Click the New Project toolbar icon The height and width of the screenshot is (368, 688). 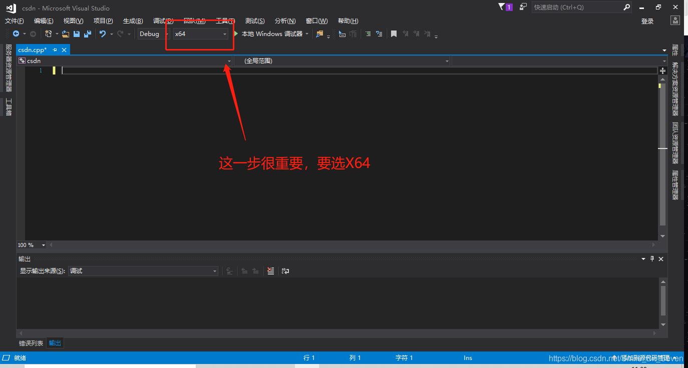(x=49, y=34)
